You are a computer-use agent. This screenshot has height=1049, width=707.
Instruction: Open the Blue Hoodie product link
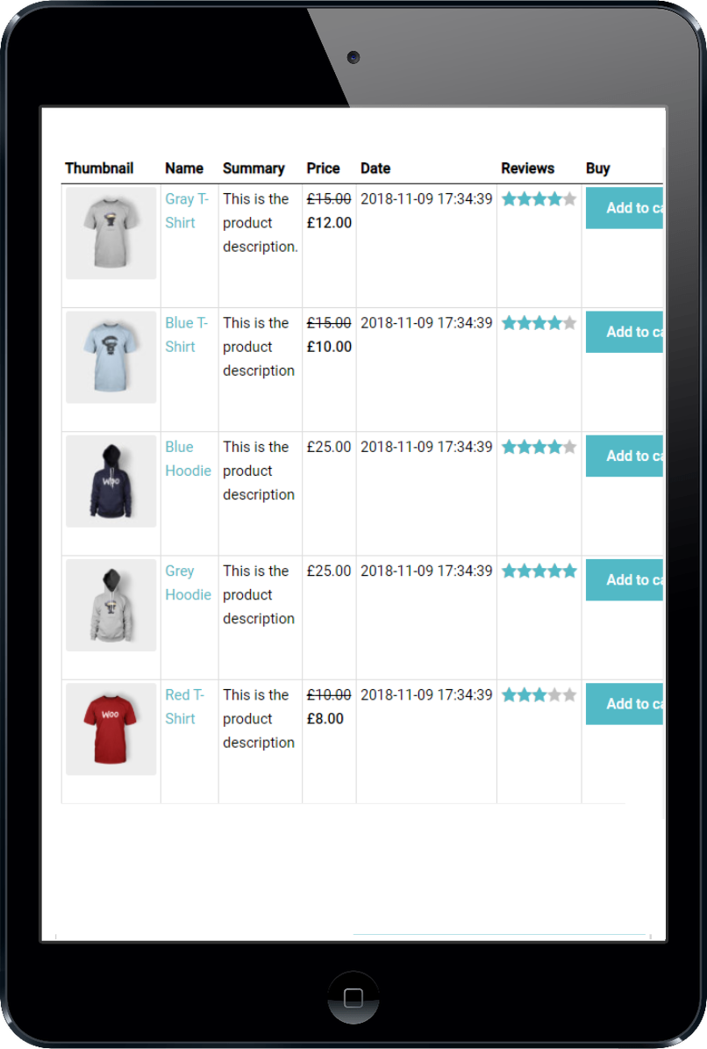188,458
